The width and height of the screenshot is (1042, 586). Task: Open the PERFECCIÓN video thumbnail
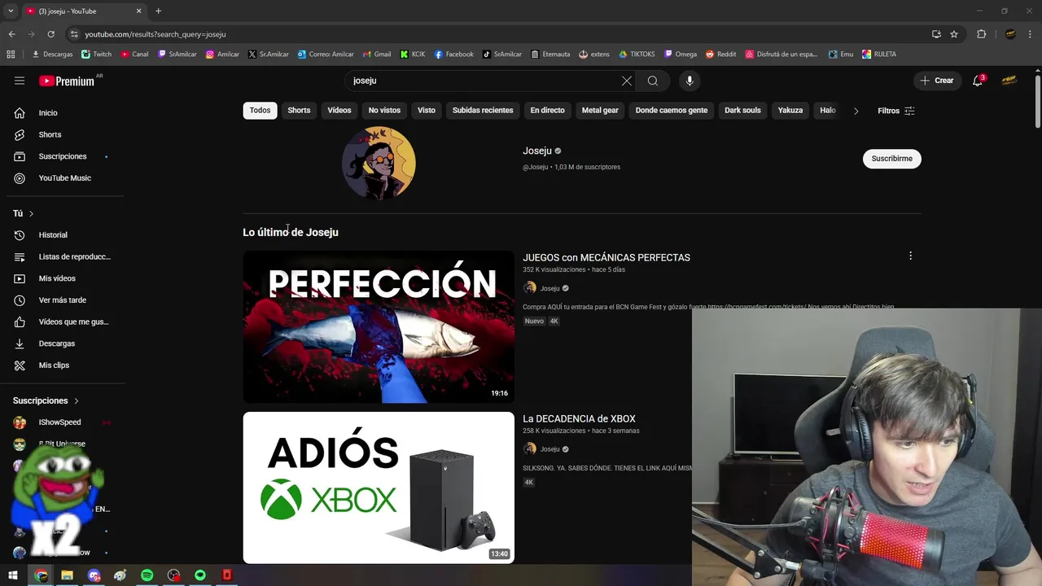tap(379, 326)
